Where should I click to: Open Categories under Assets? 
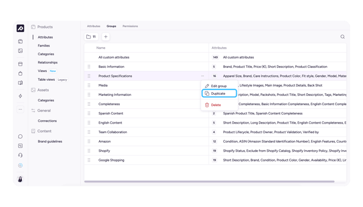pos(46,100)
